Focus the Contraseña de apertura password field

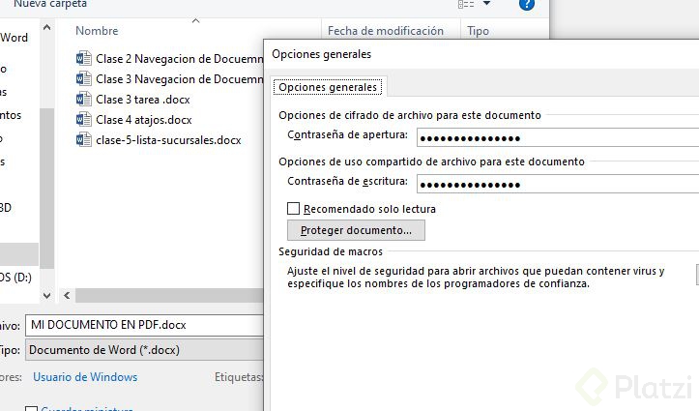click(558, 137)
